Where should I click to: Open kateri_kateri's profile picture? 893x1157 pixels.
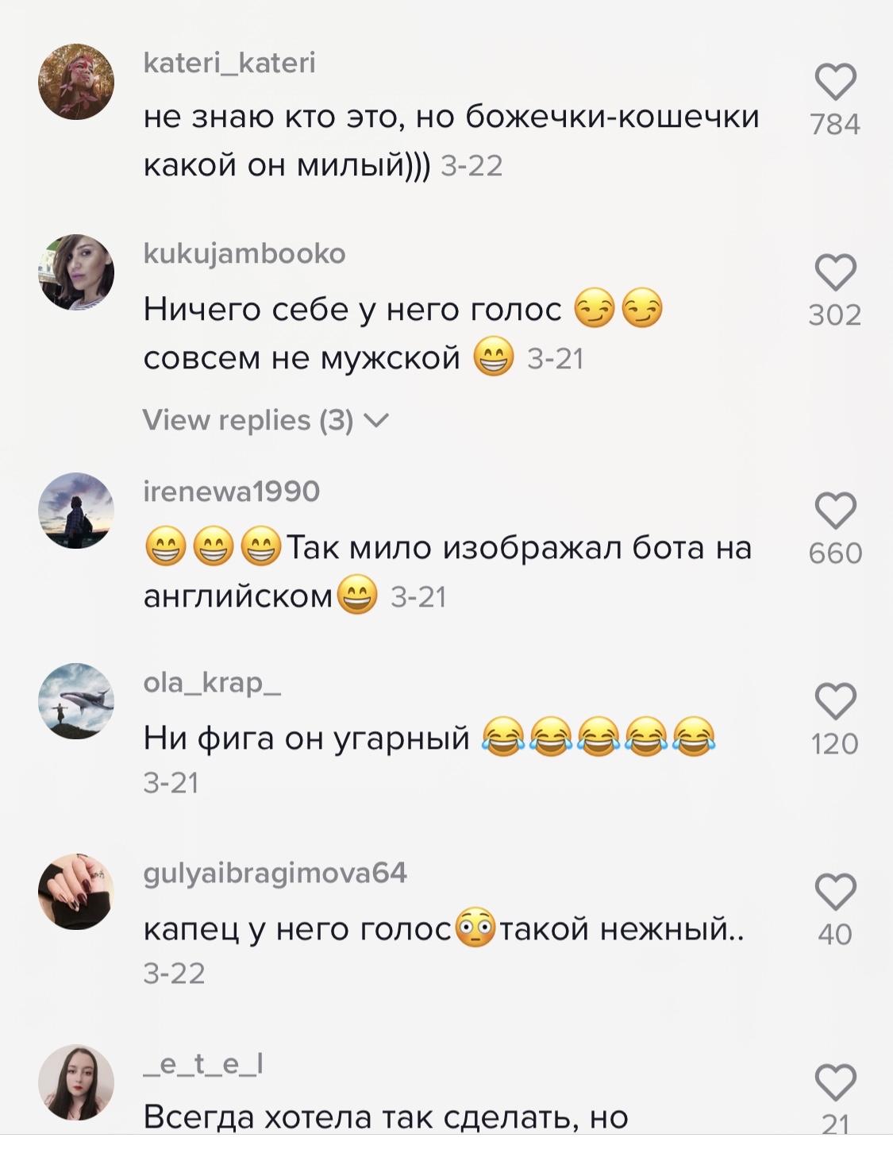(x=76, y=82)
